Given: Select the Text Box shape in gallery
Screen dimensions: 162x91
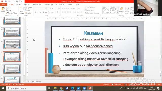Looking at the screenshot, I should pyautogui.click(x=104, y=8).
